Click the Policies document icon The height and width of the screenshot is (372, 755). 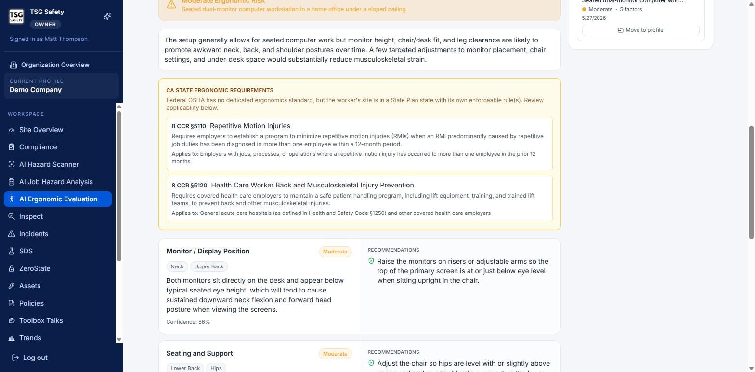(x=12, y=303)
